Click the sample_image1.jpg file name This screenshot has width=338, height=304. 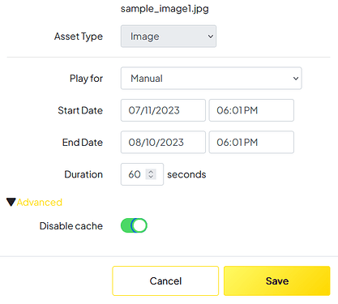[x=165, y=9]
